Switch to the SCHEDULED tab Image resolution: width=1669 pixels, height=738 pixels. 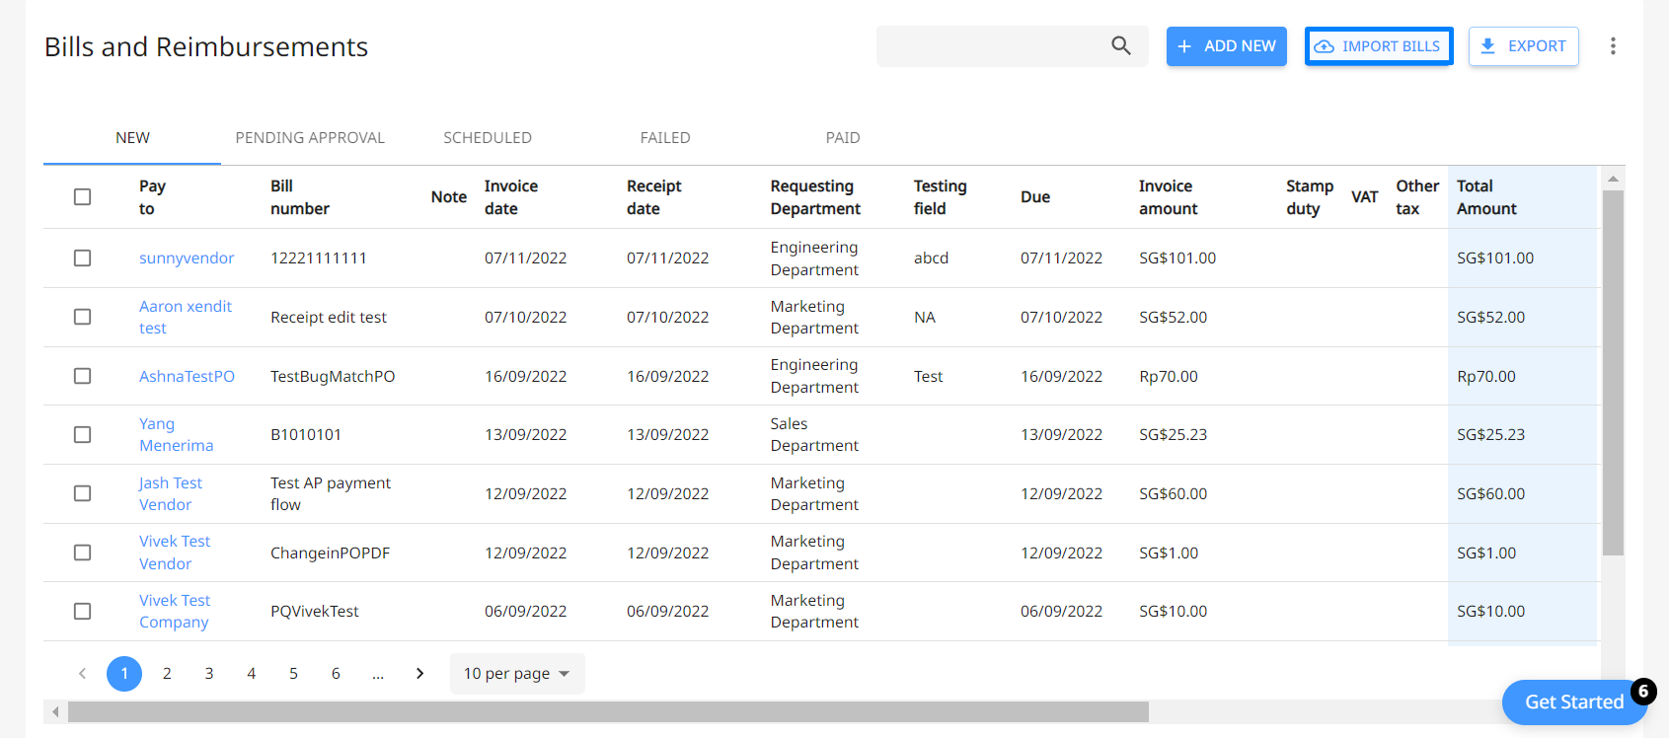point(488,138)
